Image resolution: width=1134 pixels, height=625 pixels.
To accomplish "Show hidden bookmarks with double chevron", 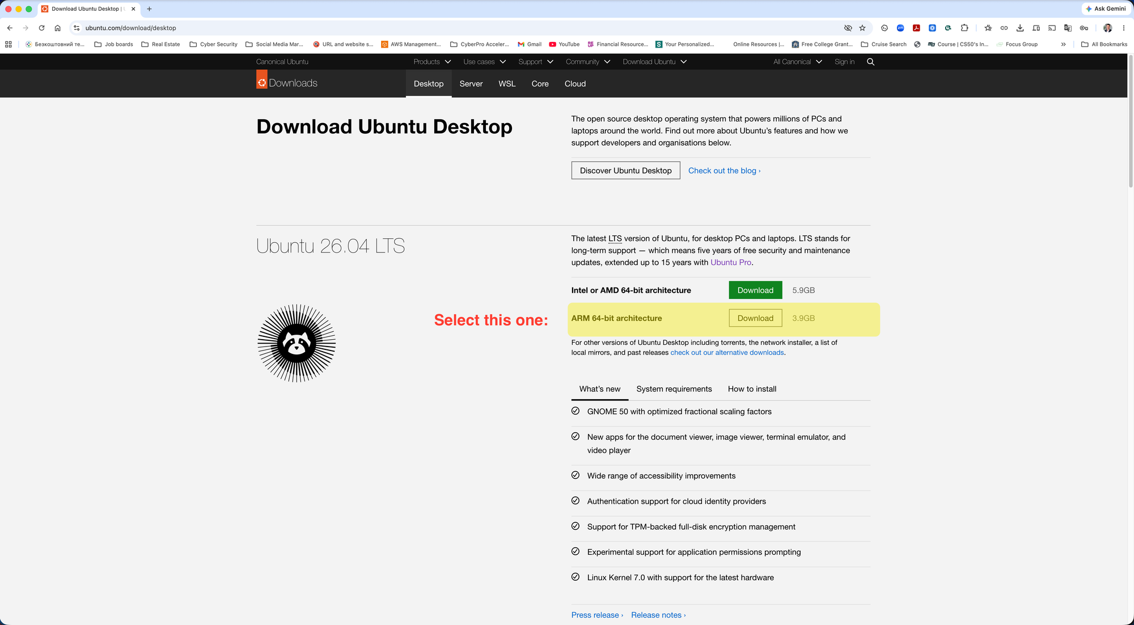I will click(1063, 44).
